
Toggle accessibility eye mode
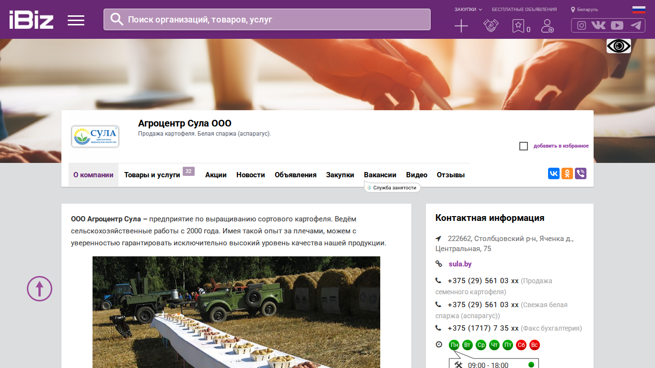619,46
